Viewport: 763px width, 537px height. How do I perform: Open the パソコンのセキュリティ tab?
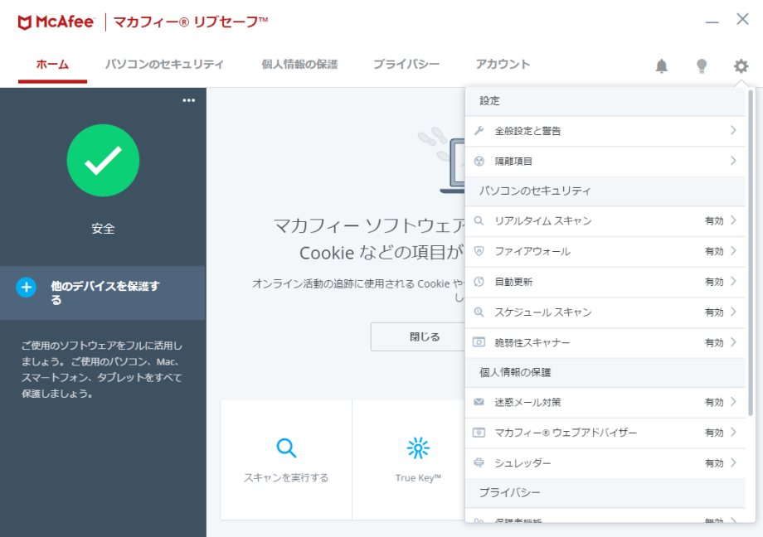tap(164, 65)
